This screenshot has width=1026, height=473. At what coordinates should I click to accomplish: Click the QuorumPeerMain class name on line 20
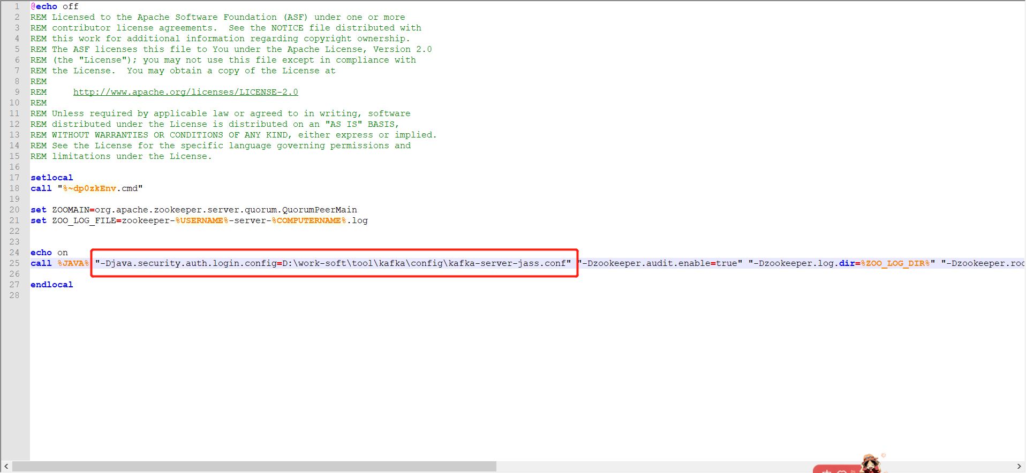[x=320, y=210]
